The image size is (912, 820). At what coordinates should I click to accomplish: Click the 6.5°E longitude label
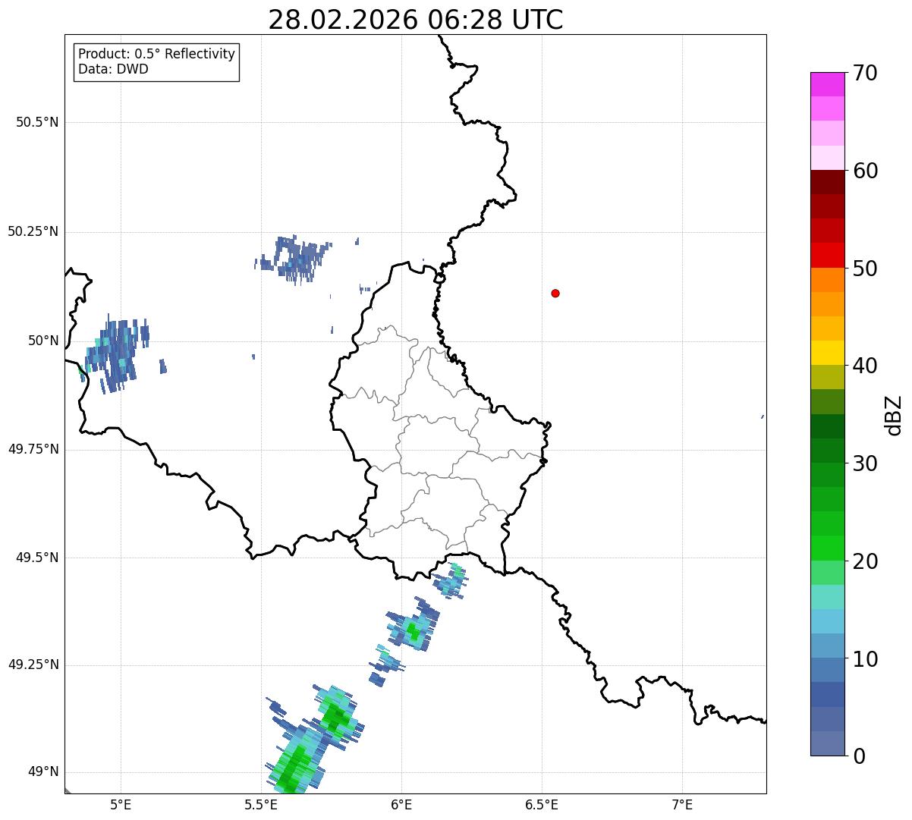[542, 804]
